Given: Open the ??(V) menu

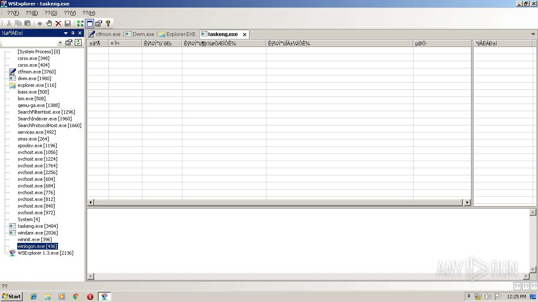Looking at the screenshot, I should [70, 13].
